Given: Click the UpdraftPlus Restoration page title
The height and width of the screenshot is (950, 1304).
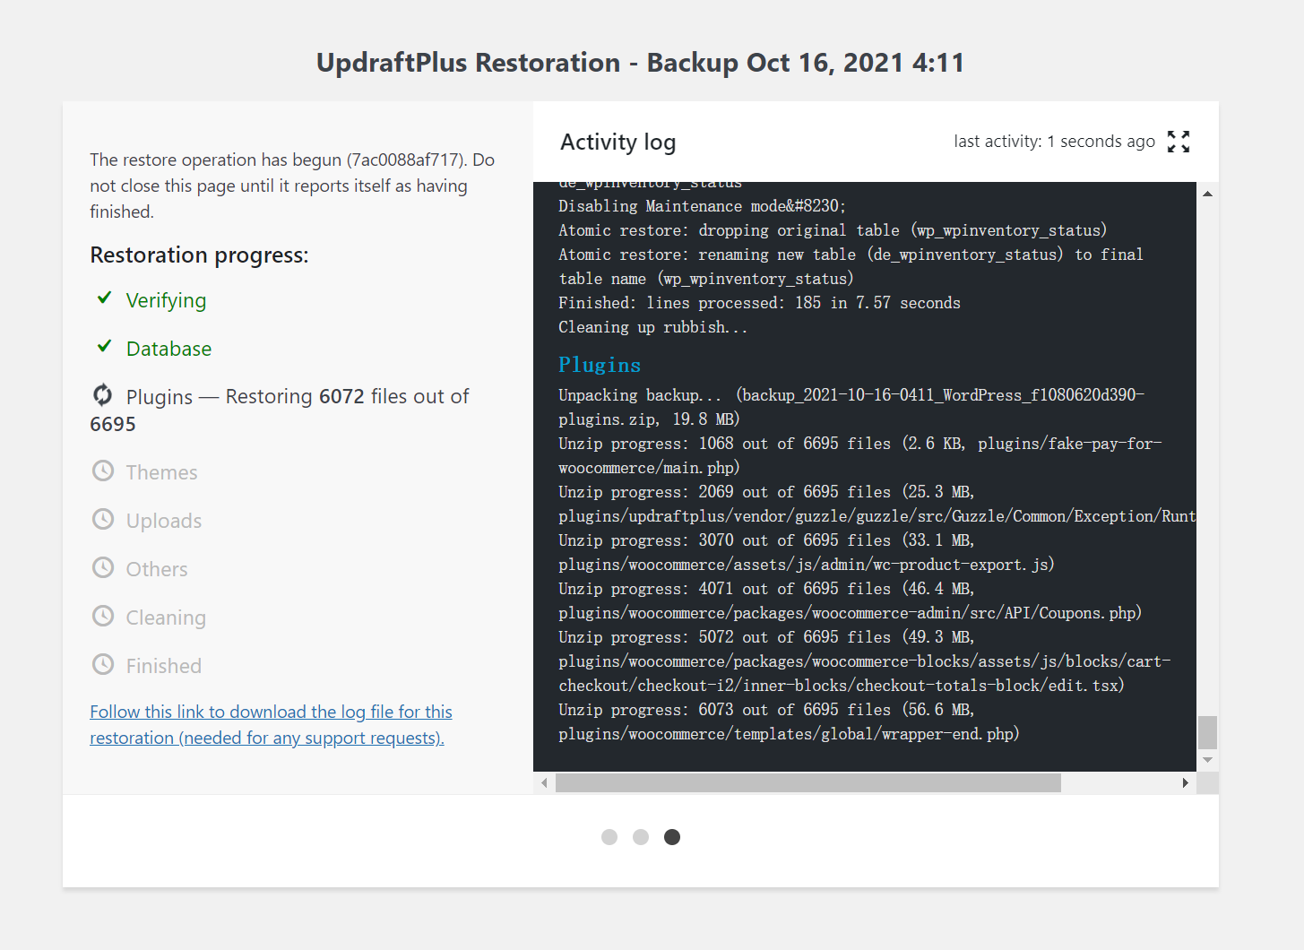Looking at the screenshot, I should point(640,63).
